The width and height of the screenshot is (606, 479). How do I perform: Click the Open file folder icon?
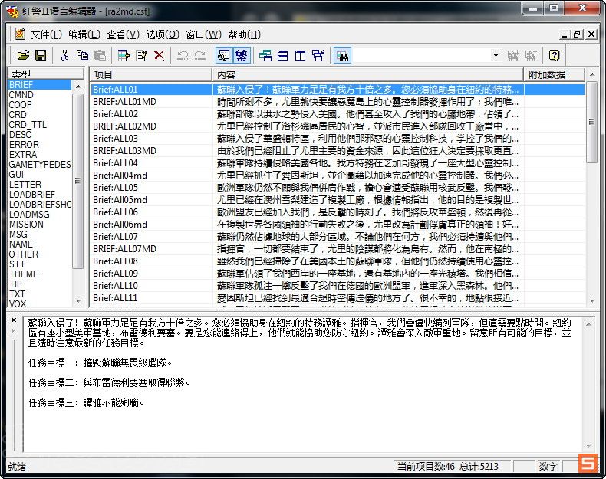click(x=23, y=55)
